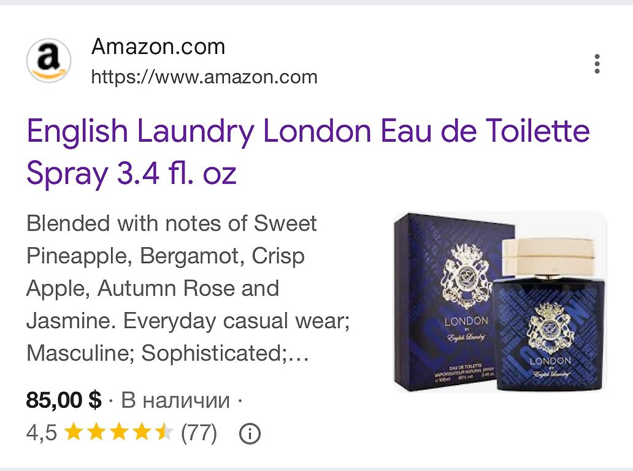Click the https://www.amazon.com URL text
633x471 pixels.
(204, 77)
